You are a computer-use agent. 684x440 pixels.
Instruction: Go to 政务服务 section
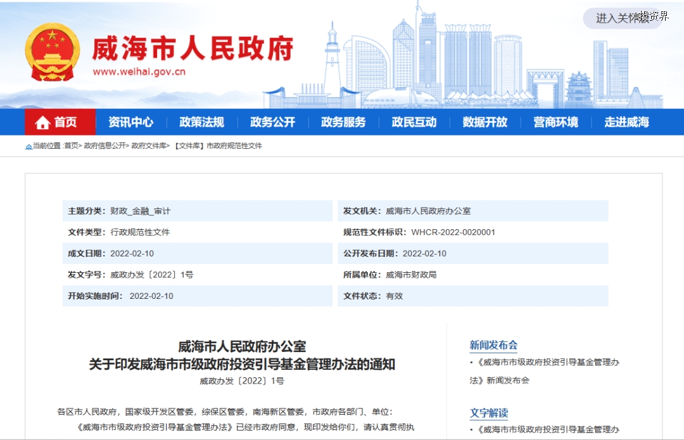click(343, 122)
